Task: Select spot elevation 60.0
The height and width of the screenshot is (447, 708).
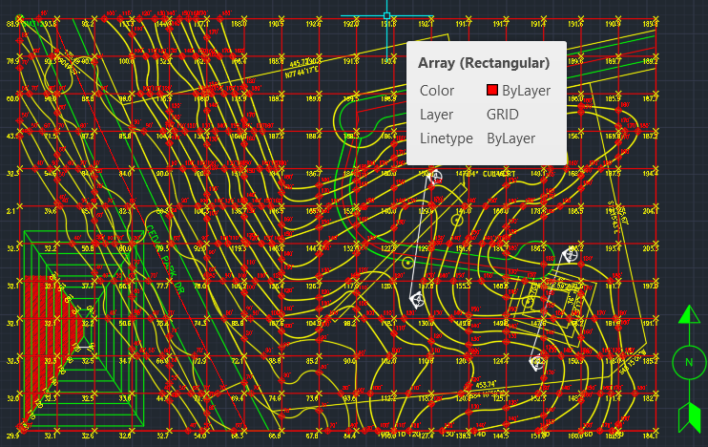Action: point(12,98)
